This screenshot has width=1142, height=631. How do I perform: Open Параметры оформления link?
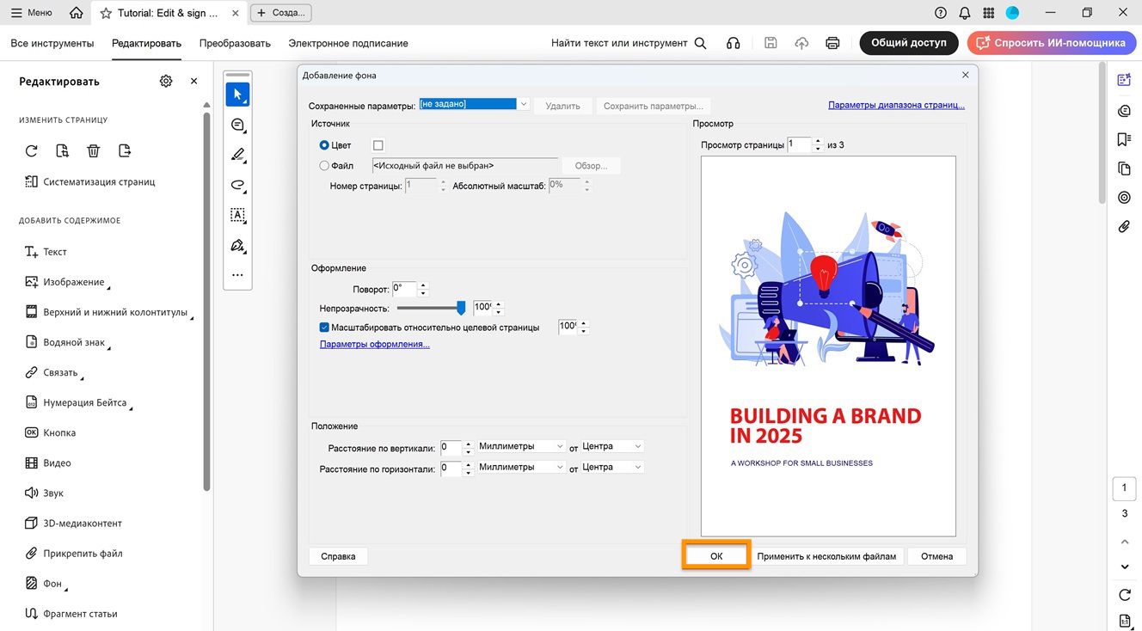click(x=375, y=344)
